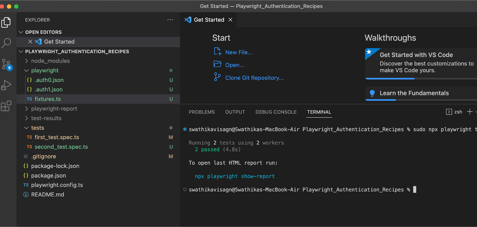
Task: Open the Explorer view in activity bar
Action: (x=6, y=22)
